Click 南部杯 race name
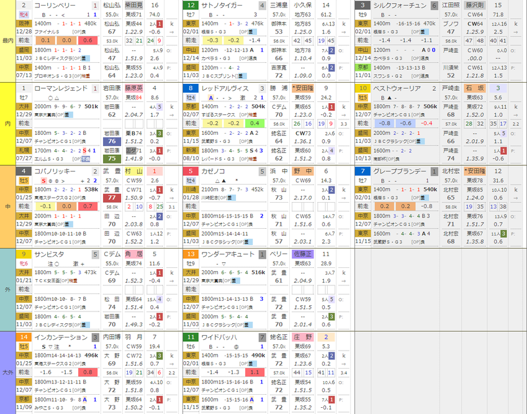 tap(379, 159)
